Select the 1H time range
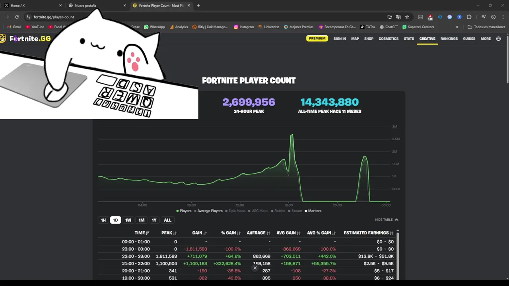 click(103, 220)
